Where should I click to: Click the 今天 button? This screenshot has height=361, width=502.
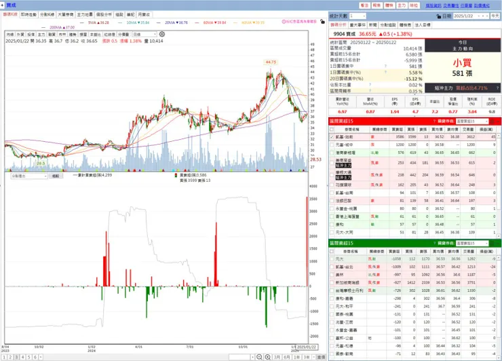495,16
